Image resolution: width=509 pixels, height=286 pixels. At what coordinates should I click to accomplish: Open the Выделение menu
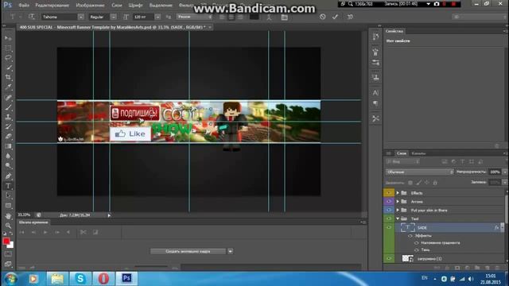[x=161, y=6]
